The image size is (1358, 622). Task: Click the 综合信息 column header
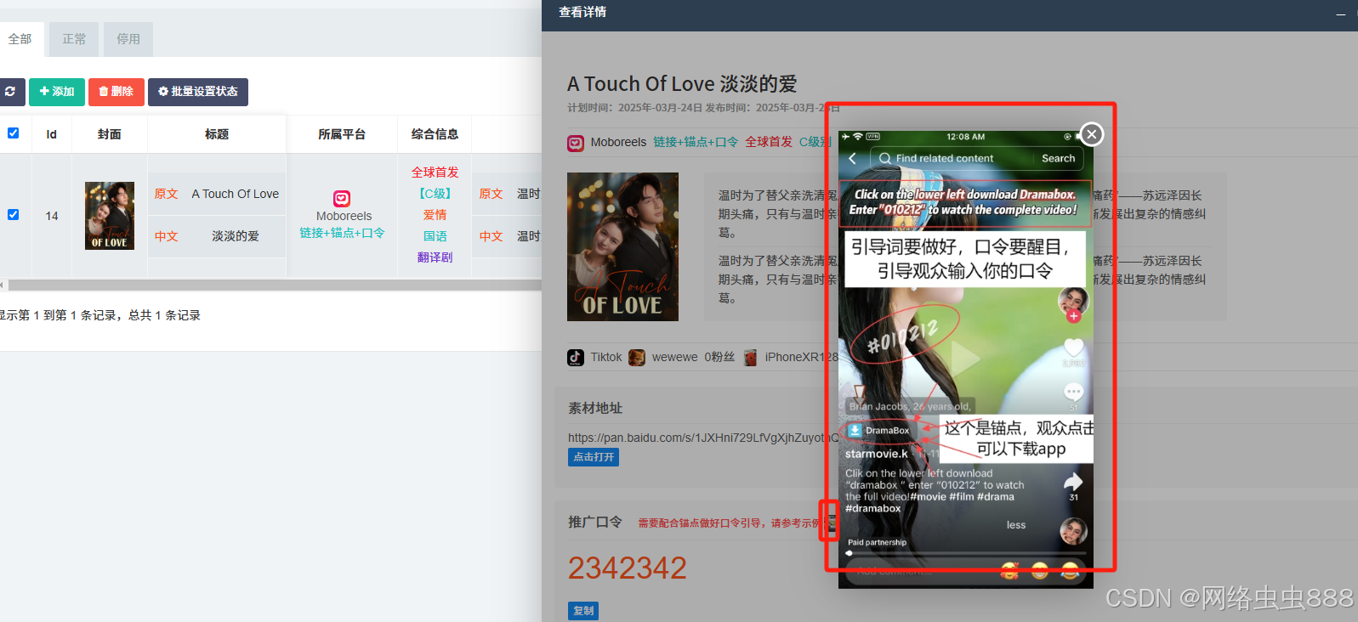(x=435, y=134)
